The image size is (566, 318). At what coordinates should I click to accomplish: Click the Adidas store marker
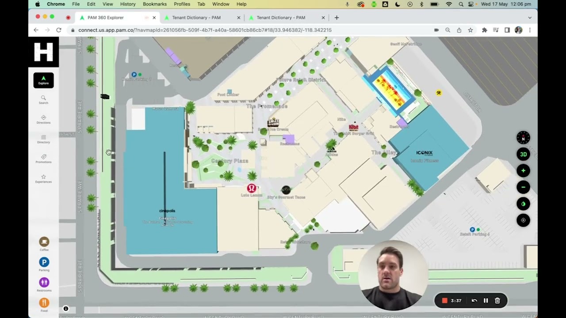tap(331, 151)
